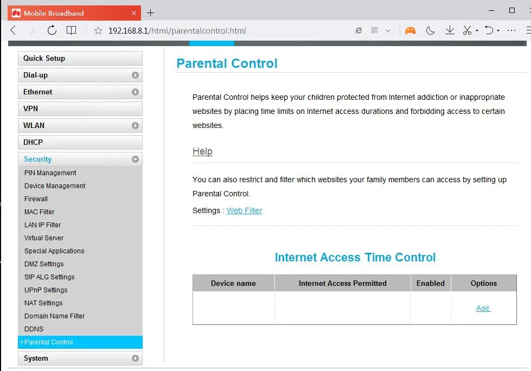This screenshot has width=531, height=371.
Task: Bookmark page with the star icon
Action: (98, 31)
